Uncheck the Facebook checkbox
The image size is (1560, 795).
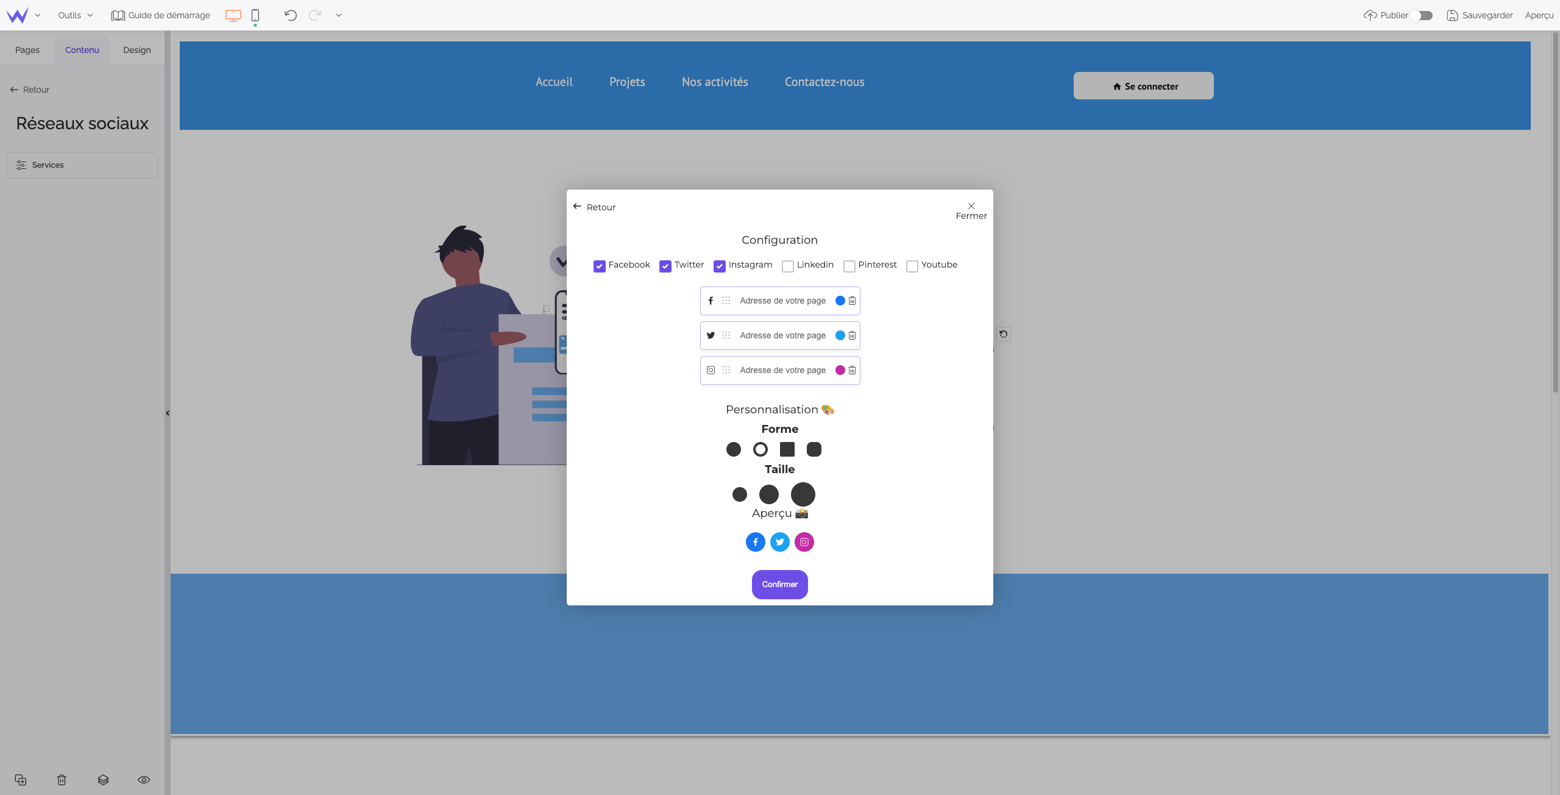pos(600,266)
